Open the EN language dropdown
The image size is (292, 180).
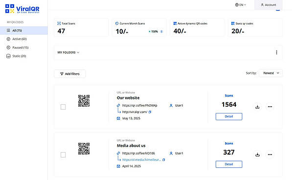point(241,5)
